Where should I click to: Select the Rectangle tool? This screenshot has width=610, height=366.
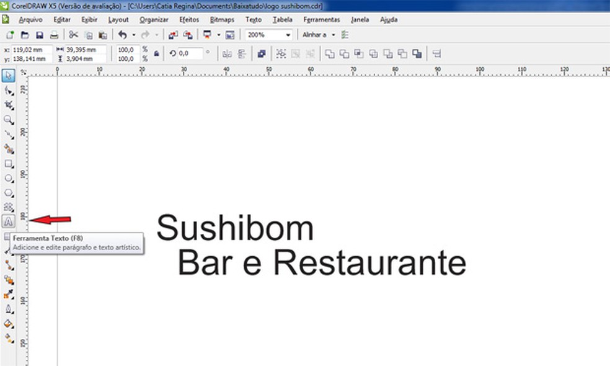point(9,164)
